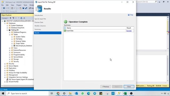
Task: Expand the dbo.Employee_Database table node
Action: (x=12, y=46)
